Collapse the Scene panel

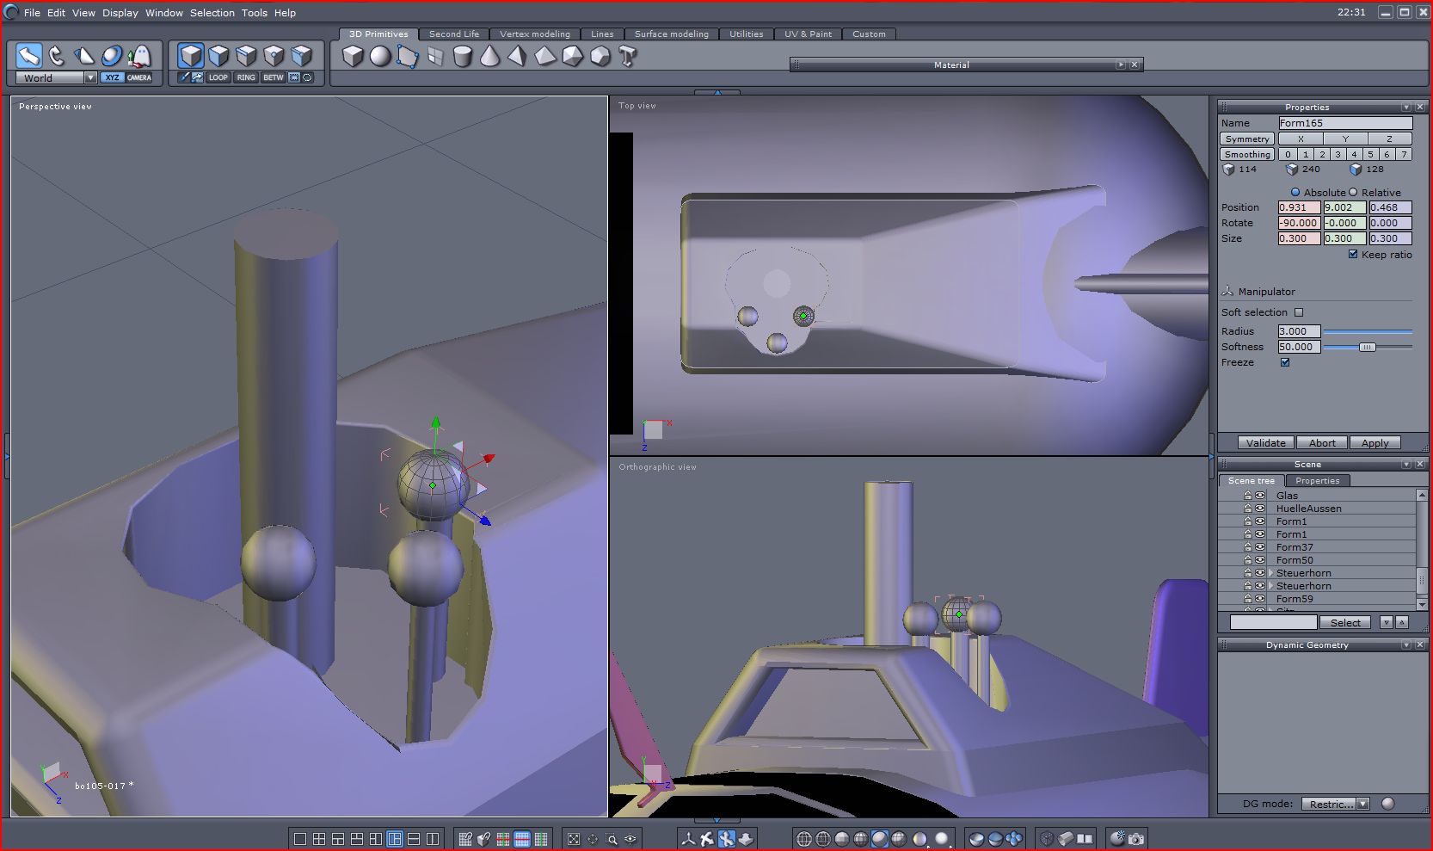[x=1406, y=465]
